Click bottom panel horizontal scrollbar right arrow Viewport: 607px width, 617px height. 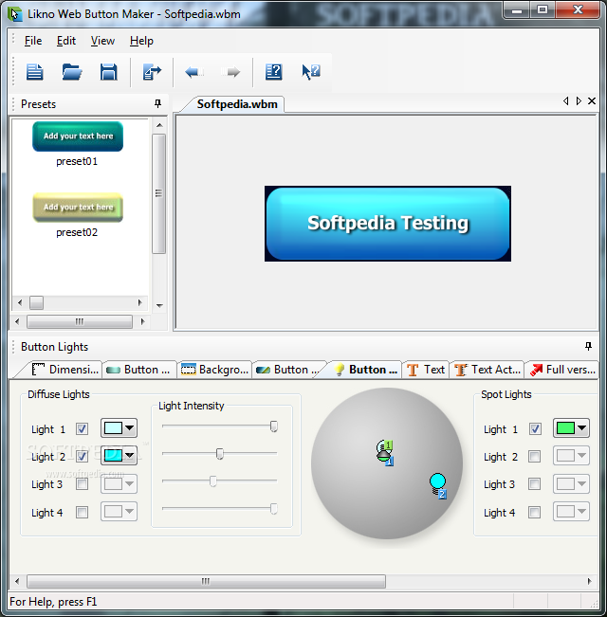pyautogui.click(x=589, y=581)
